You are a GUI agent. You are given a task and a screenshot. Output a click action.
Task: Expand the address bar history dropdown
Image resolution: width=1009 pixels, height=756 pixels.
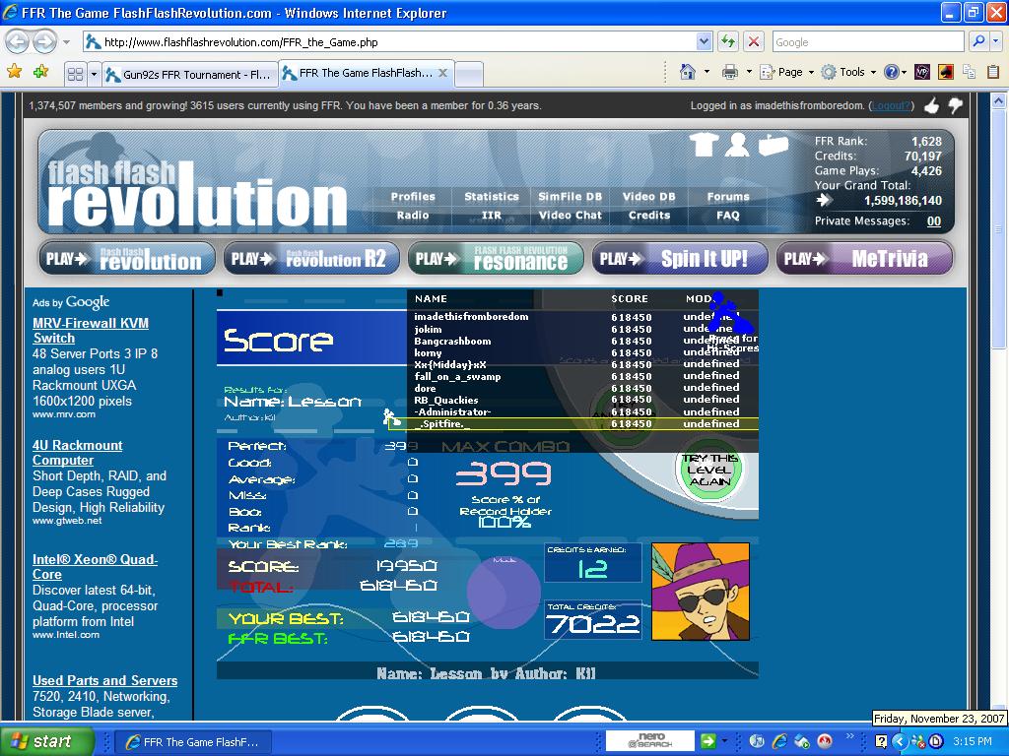(704, 41)
